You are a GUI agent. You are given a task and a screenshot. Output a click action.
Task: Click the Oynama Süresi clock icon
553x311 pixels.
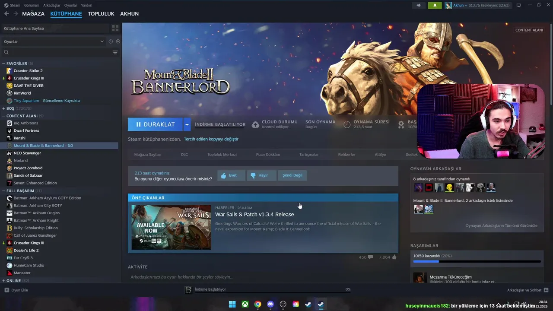(x=347, y=124)
